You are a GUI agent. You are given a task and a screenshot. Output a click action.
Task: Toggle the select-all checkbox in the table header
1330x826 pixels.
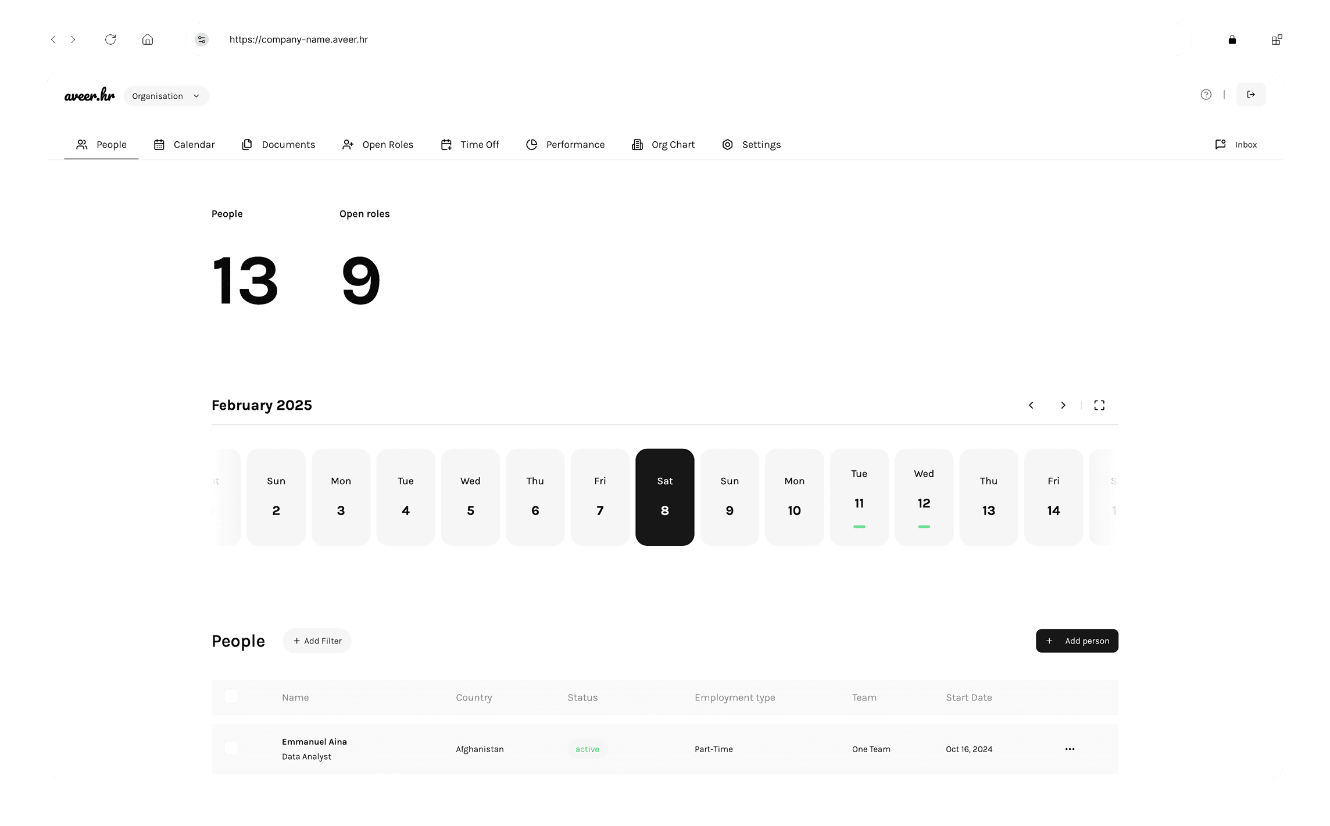(231, 696)
